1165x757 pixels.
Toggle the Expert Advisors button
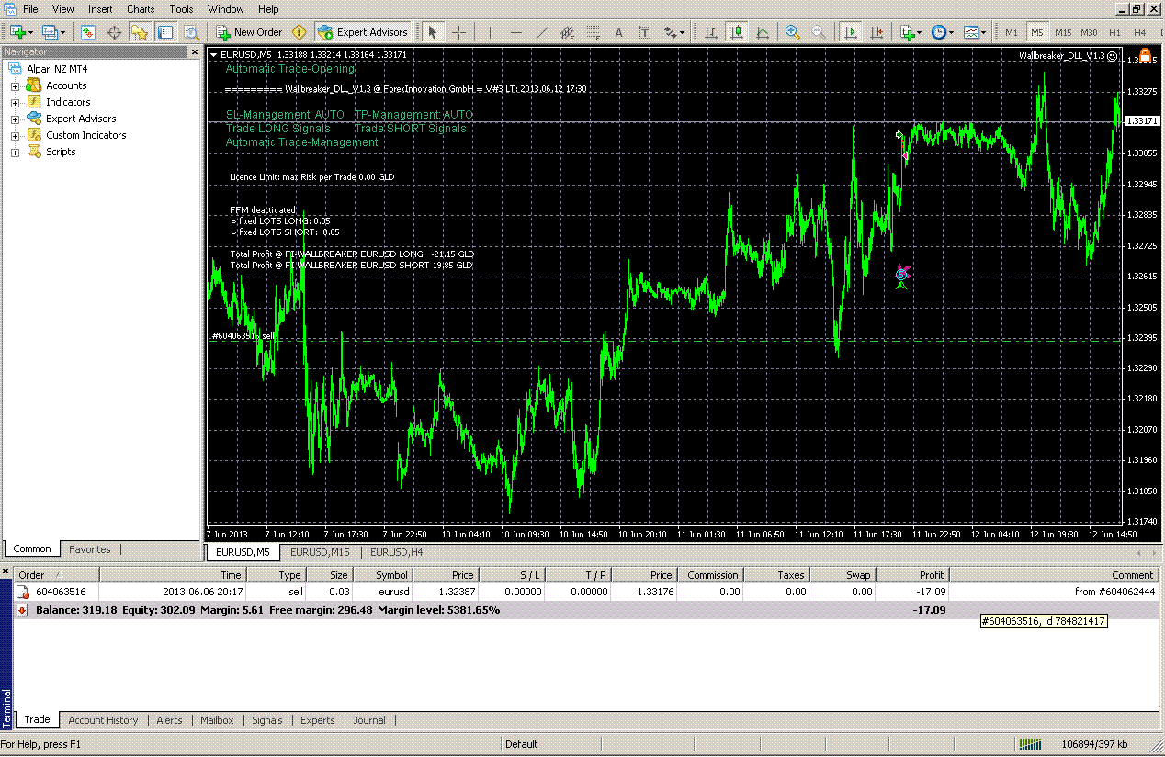click(362, 32)
